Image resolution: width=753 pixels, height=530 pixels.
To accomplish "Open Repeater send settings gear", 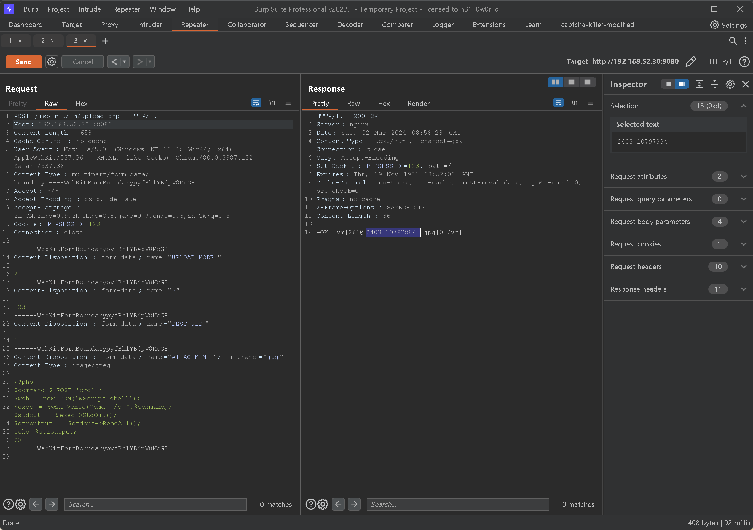I will coord(52,62).
